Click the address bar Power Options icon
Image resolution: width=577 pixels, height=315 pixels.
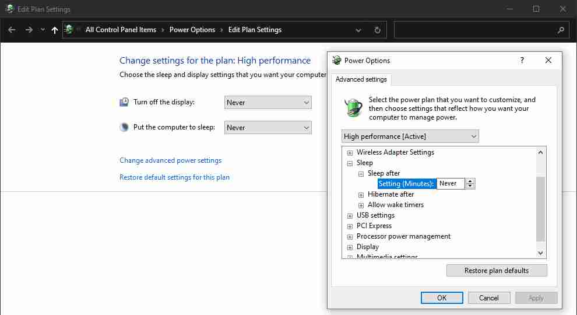68,30
